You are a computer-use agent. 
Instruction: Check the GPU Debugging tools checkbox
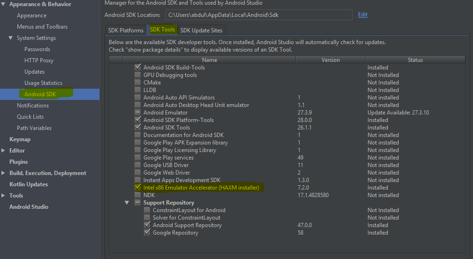(137, 75)
